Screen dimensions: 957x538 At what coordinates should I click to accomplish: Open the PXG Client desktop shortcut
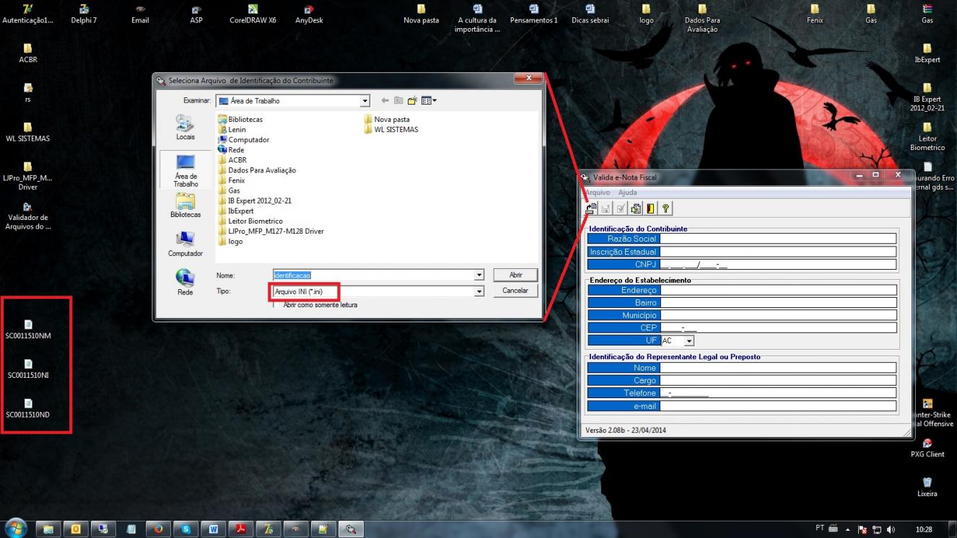click(927, 447)
